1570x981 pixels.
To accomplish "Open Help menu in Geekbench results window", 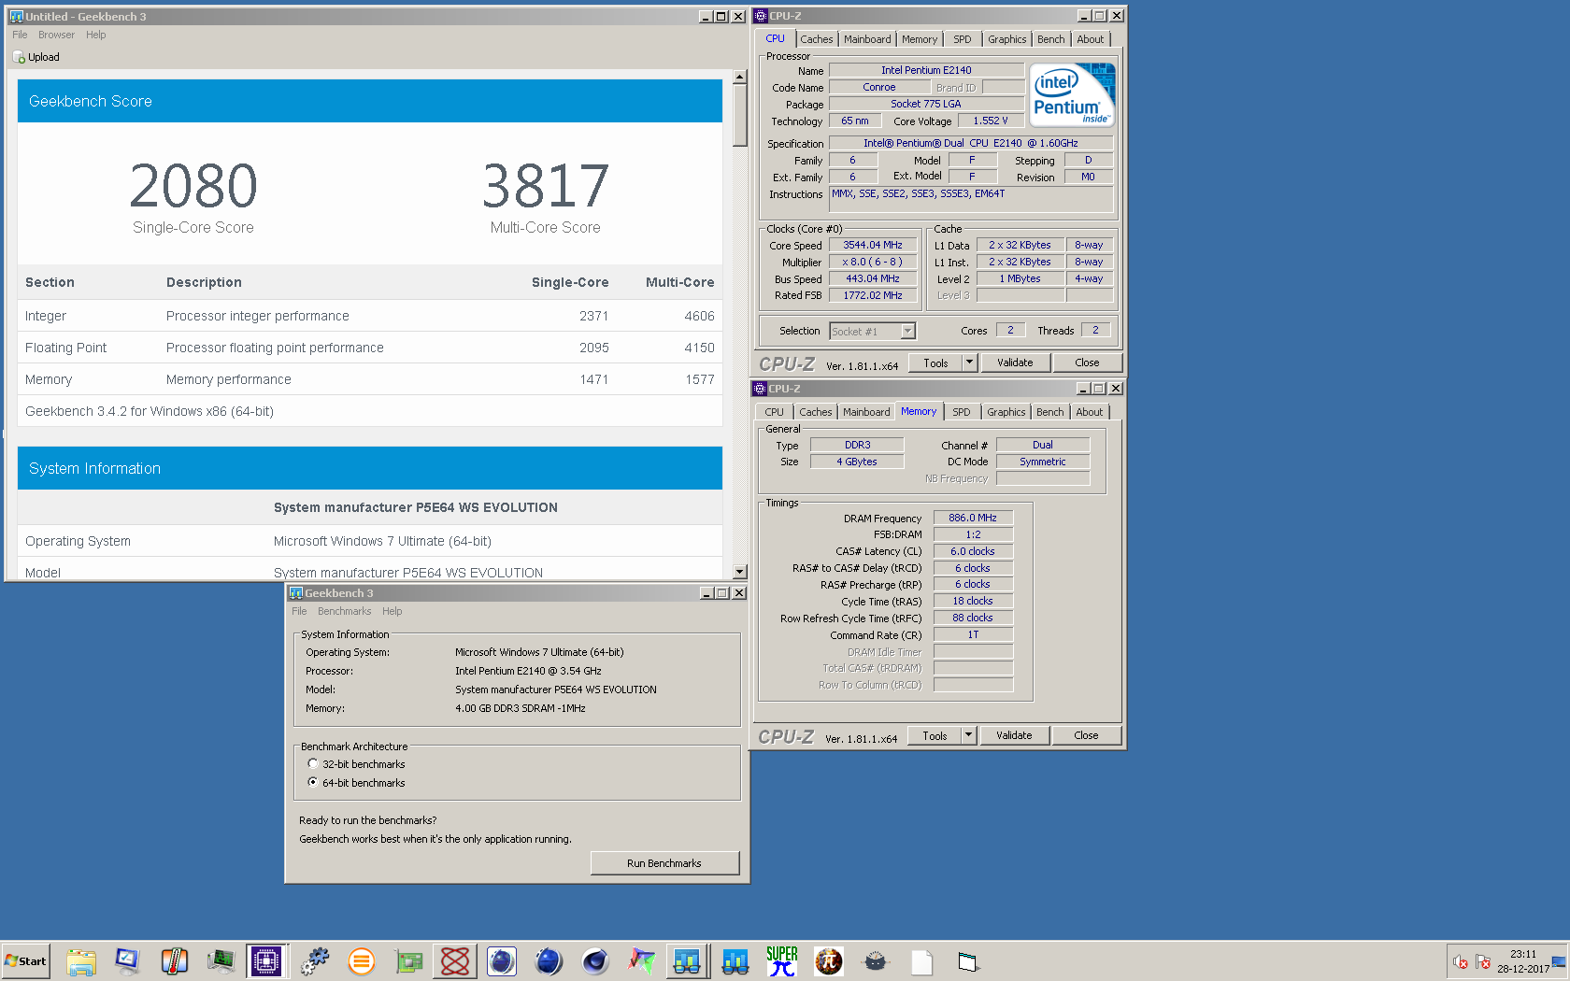I will tap(96, 35).
